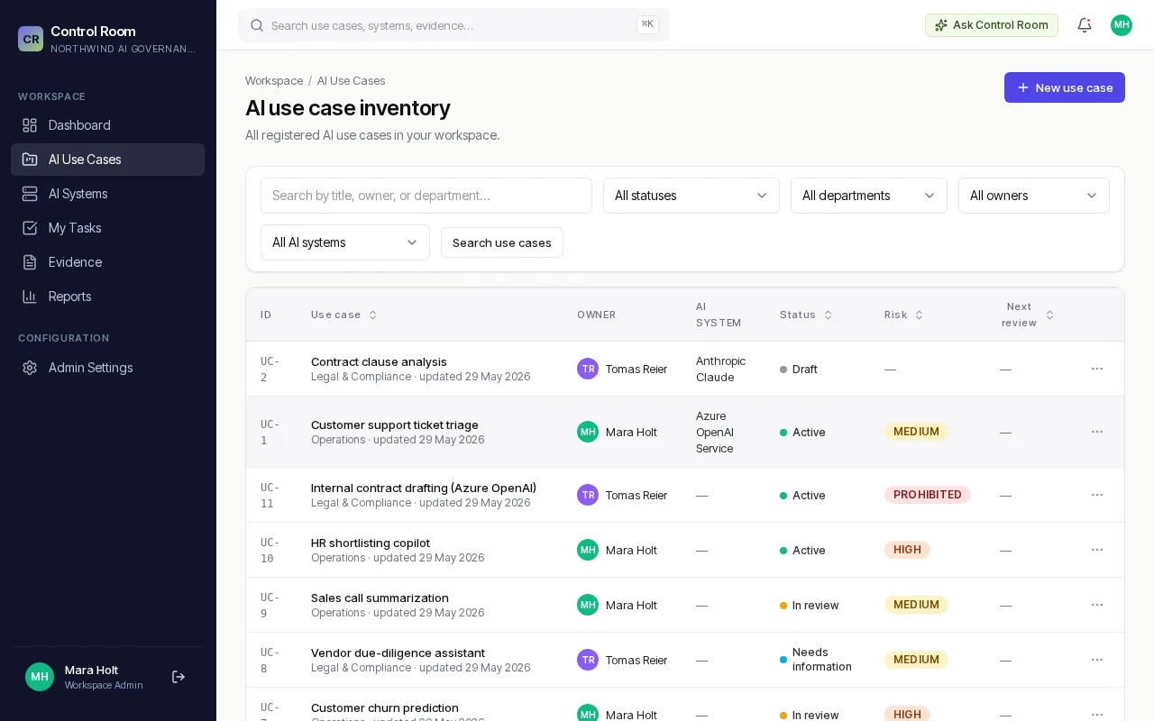
Task: Click Needs information status for Vendor due-diligence
Action: click(816, 660)
